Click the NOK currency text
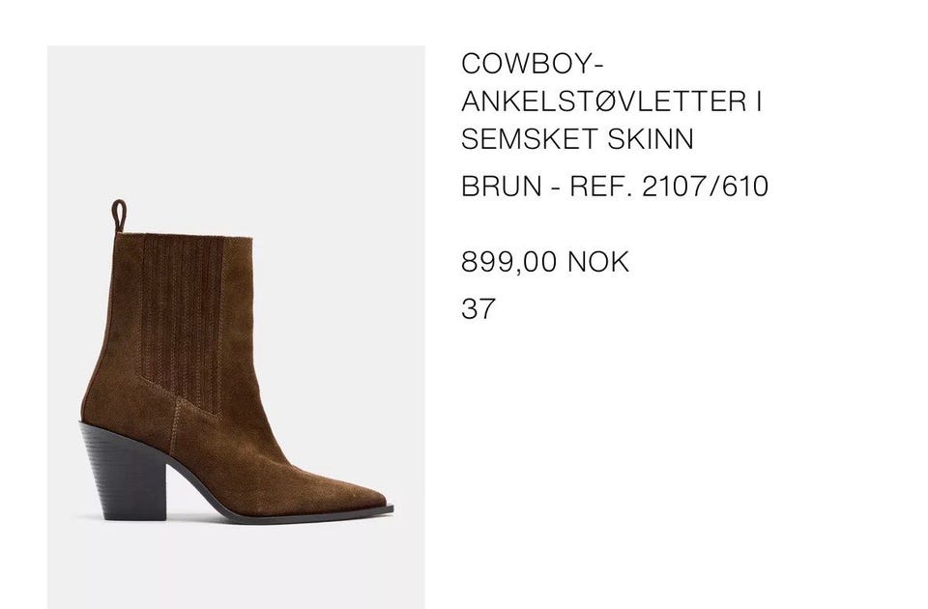Screen dimensions: 928x609 (x=597, y=262)
